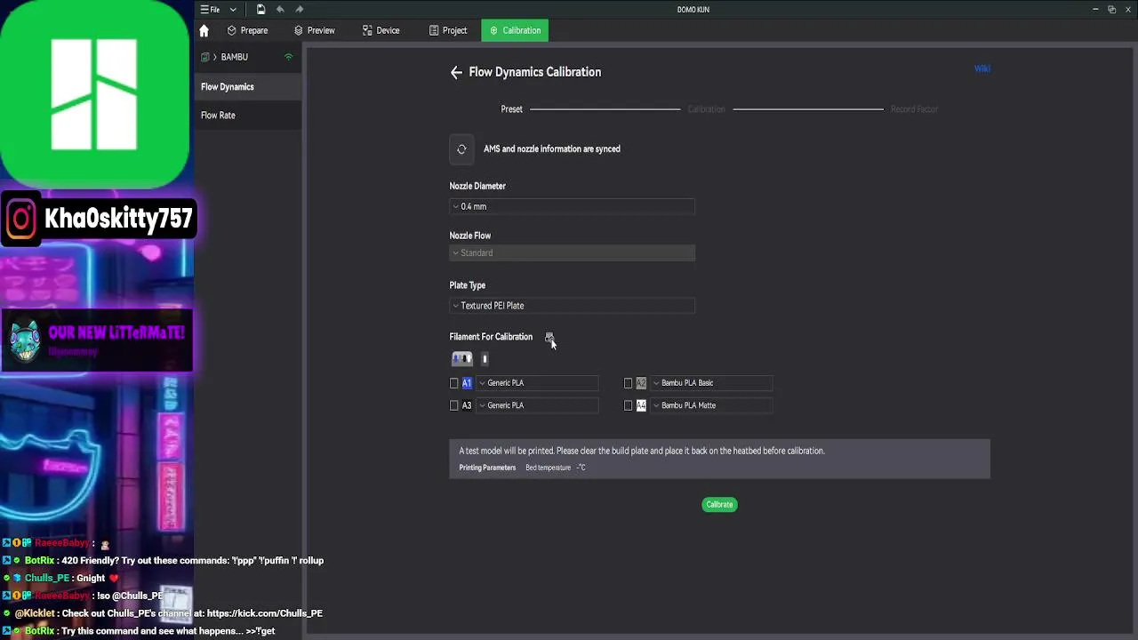
Task: Check the A2 filament checkbox
Action: 629,383
